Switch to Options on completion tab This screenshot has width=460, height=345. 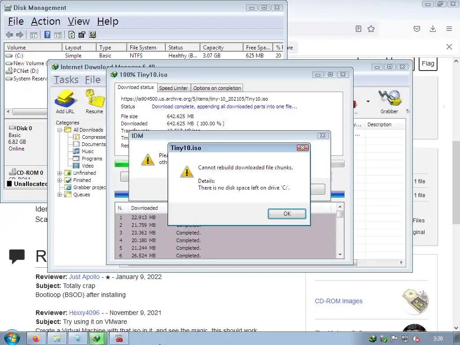click(x=217, y=88)
